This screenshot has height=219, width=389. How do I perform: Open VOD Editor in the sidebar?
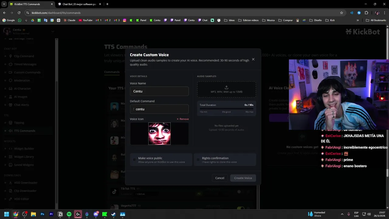[x=22, y=199]
